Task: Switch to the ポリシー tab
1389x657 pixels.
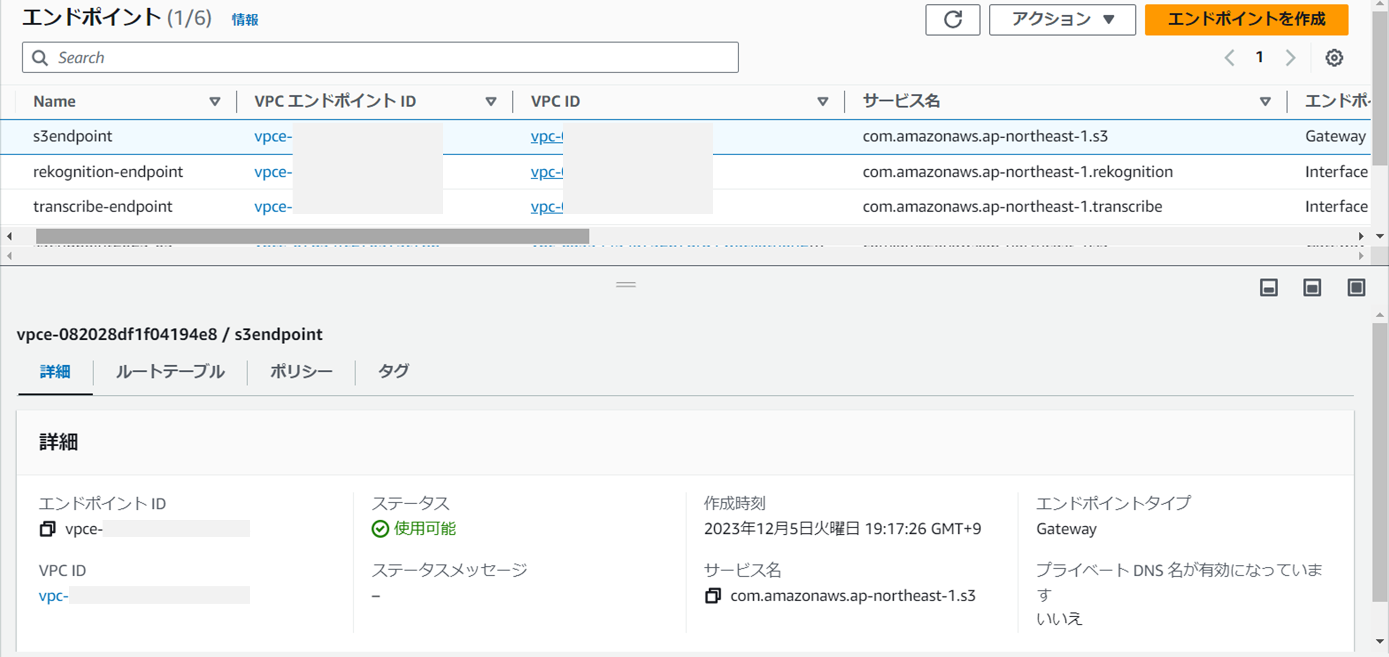Action: [x=301, y=372]
